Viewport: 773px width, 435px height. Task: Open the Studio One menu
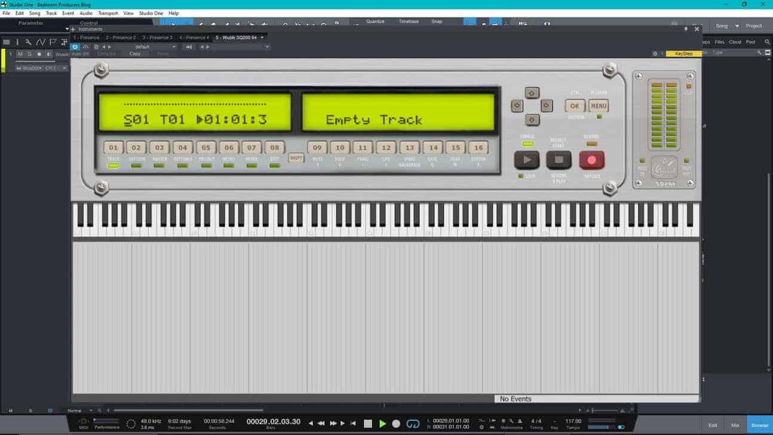click(x=151, y=13)
